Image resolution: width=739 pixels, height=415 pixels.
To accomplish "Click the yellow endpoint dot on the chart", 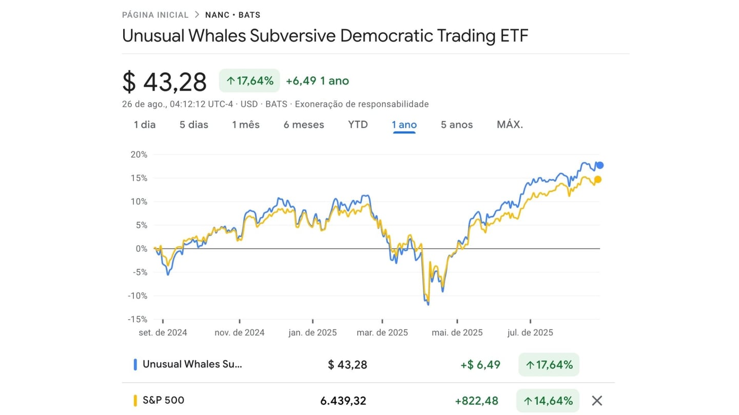I will (x=597, y=179).
